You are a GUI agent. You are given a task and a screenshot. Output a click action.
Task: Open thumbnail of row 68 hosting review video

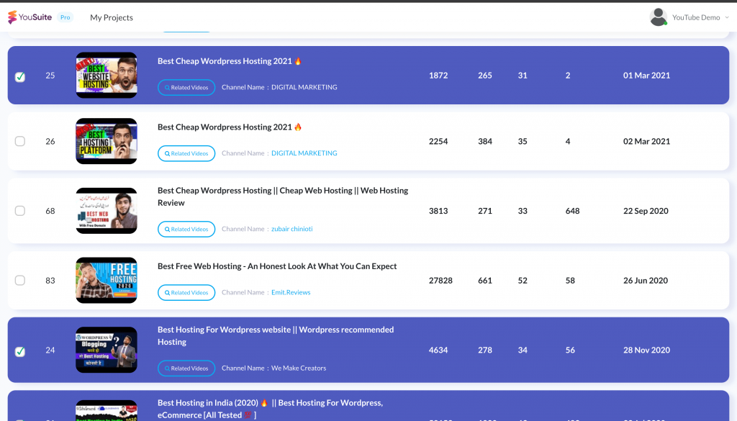(x=107, y=211)
